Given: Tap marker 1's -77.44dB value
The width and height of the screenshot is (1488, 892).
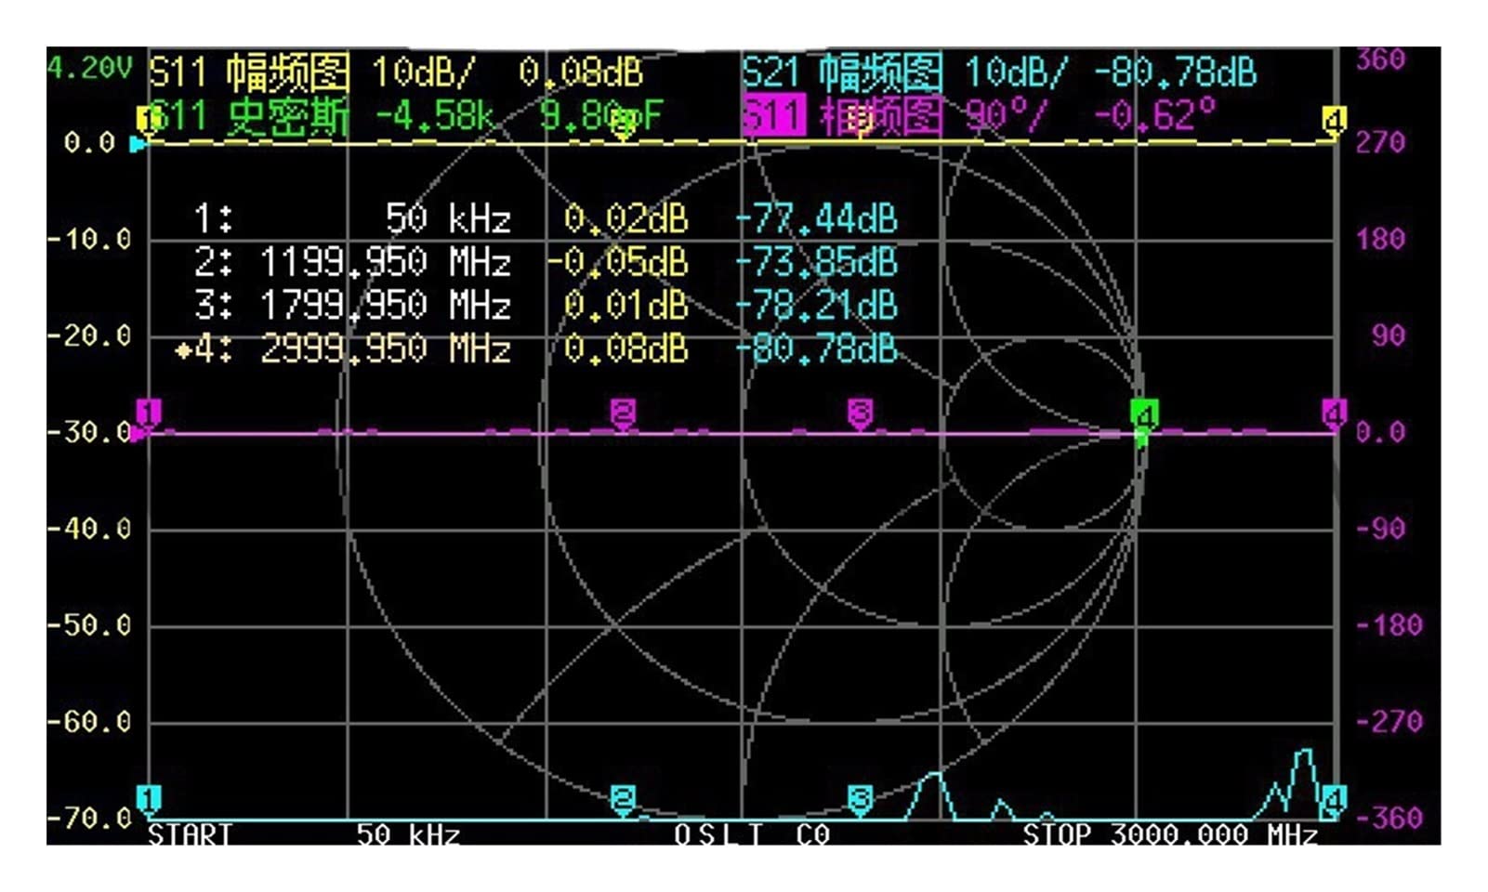Looking at the screenshot, I should coord(816,219).
